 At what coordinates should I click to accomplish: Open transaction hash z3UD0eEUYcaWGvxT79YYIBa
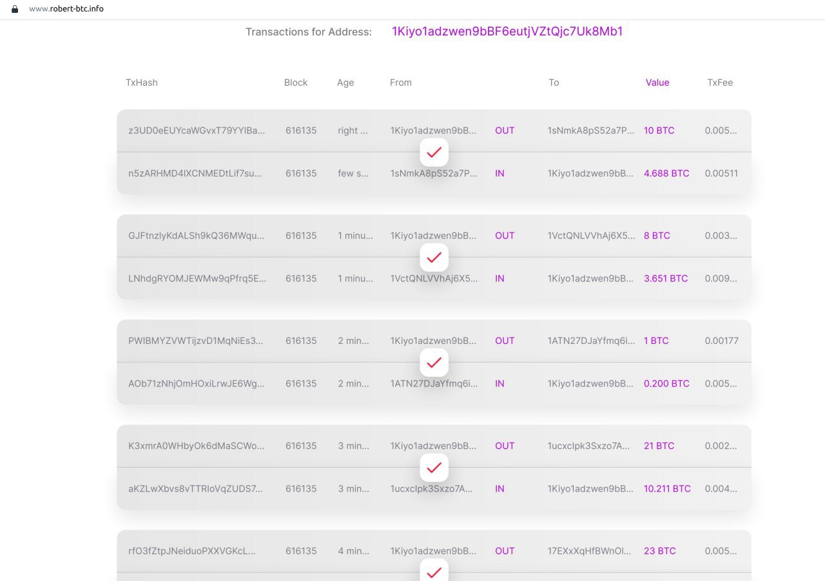[197, 130]
